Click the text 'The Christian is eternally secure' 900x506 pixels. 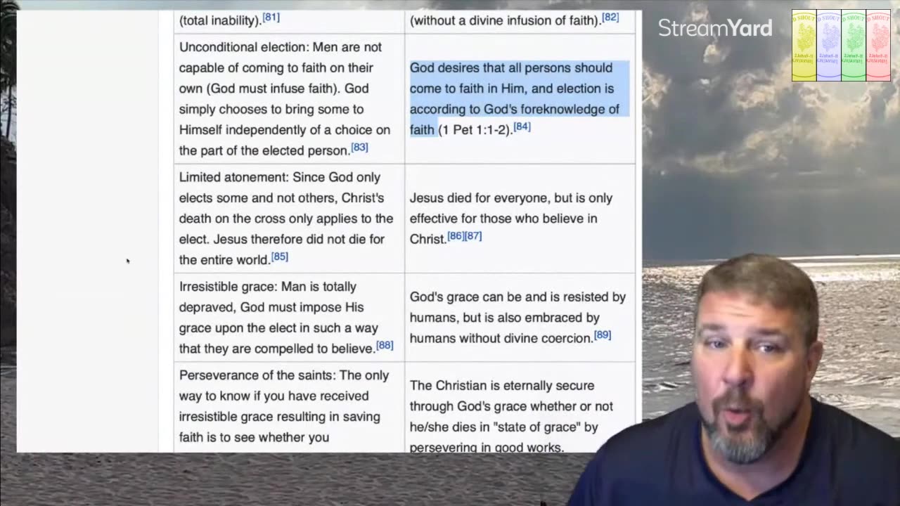(502, 386)
